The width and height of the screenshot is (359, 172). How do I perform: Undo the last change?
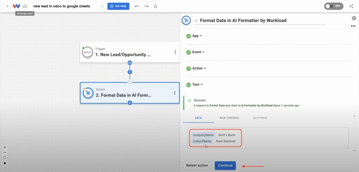[137, 6]
